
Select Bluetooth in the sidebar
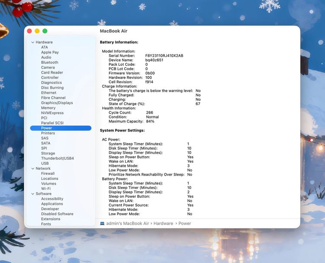[49, 62]
